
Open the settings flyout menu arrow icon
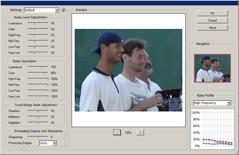coord(63,10)
